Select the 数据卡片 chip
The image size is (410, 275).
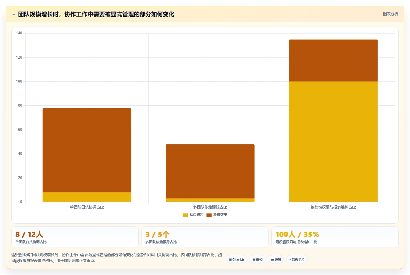pyautogui.click(x=297, y=259)
